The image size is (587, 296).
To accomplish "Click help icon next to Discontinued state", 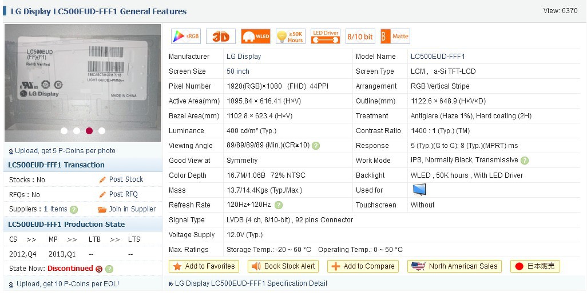I will (x=109, y=269).
